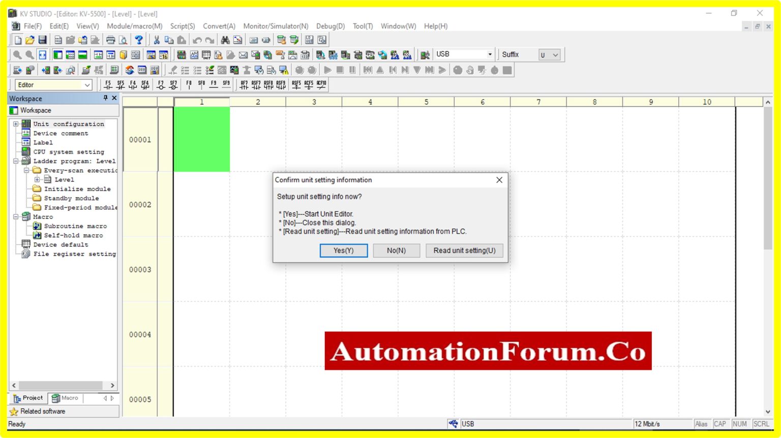Image resolution: width=781 pixels, height=438 pixels.
Task: Select the Find binoculars icon
Action: (225, 39)
